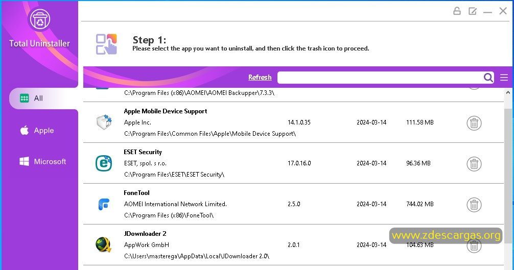Click trash icon for FoneTool
Image resolution: width=514 pixels, height=270 pixels.
coord(474,205)
